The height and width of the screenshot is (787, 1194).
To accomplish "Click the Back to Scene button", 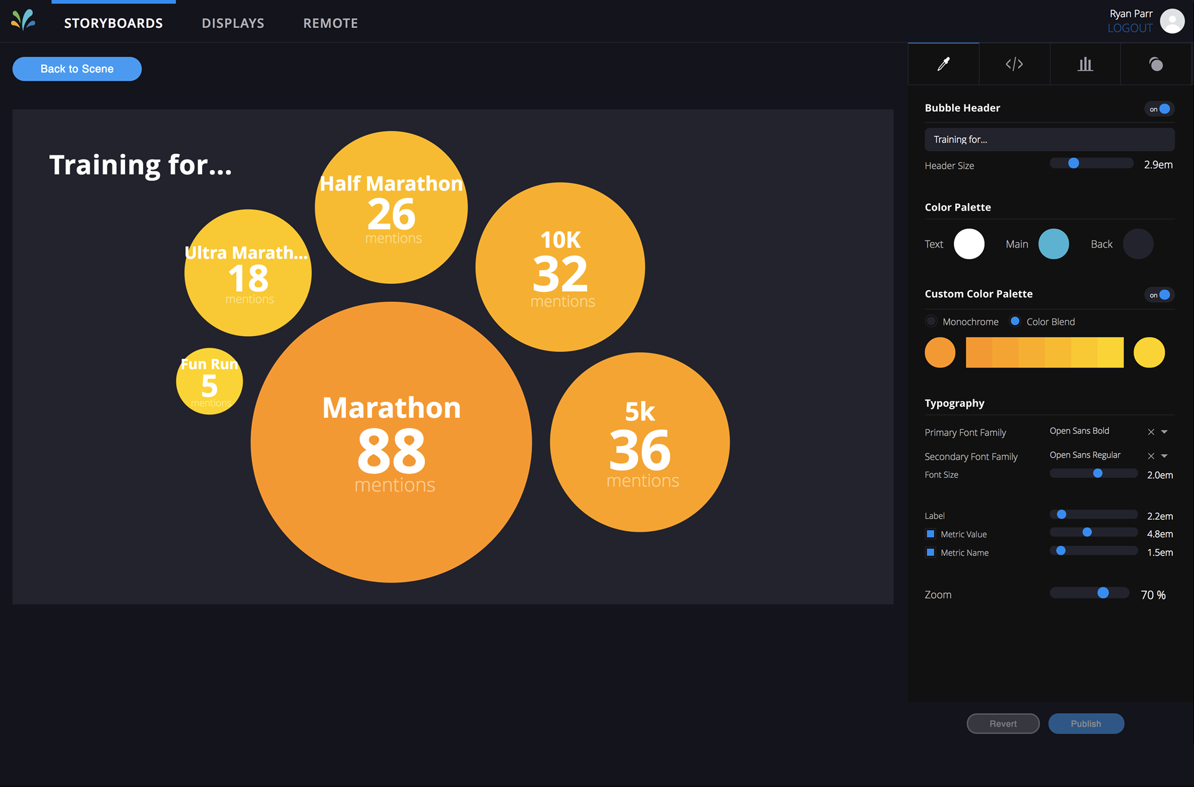I will point(77,69).
